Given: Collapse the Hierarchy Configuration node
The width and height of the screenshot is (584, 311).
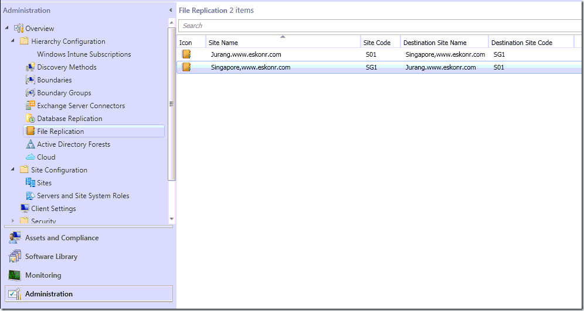Looking at the screenshot, I should point(13,41).
